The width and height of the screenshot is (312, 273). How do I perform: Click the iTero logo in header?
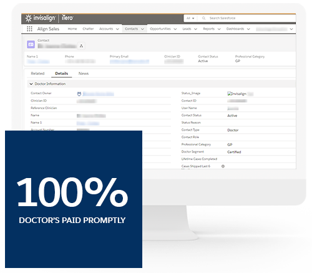pyautogui.click(x=67, y=18)
